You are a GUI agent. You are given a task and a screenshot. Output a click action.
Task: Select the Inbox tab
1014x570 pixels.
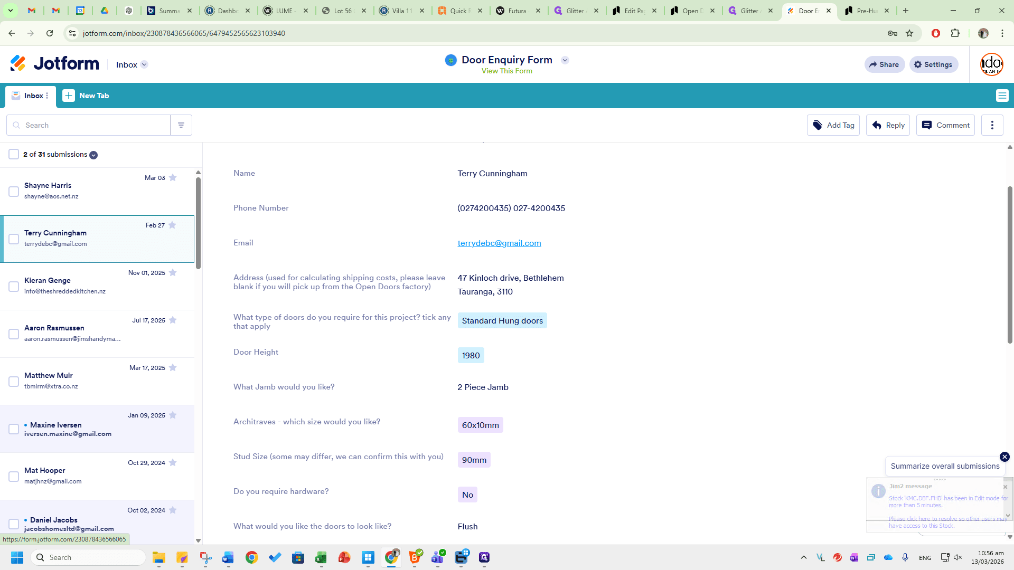[30, 96]
